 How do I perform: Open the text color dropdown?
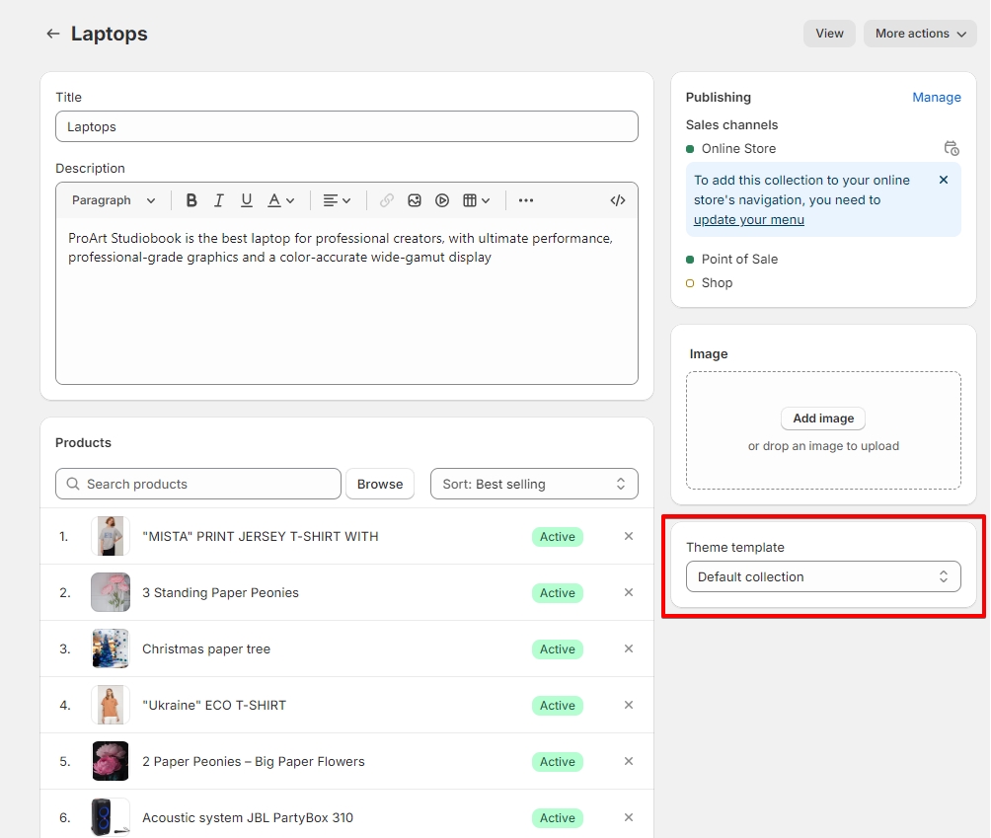281,200
